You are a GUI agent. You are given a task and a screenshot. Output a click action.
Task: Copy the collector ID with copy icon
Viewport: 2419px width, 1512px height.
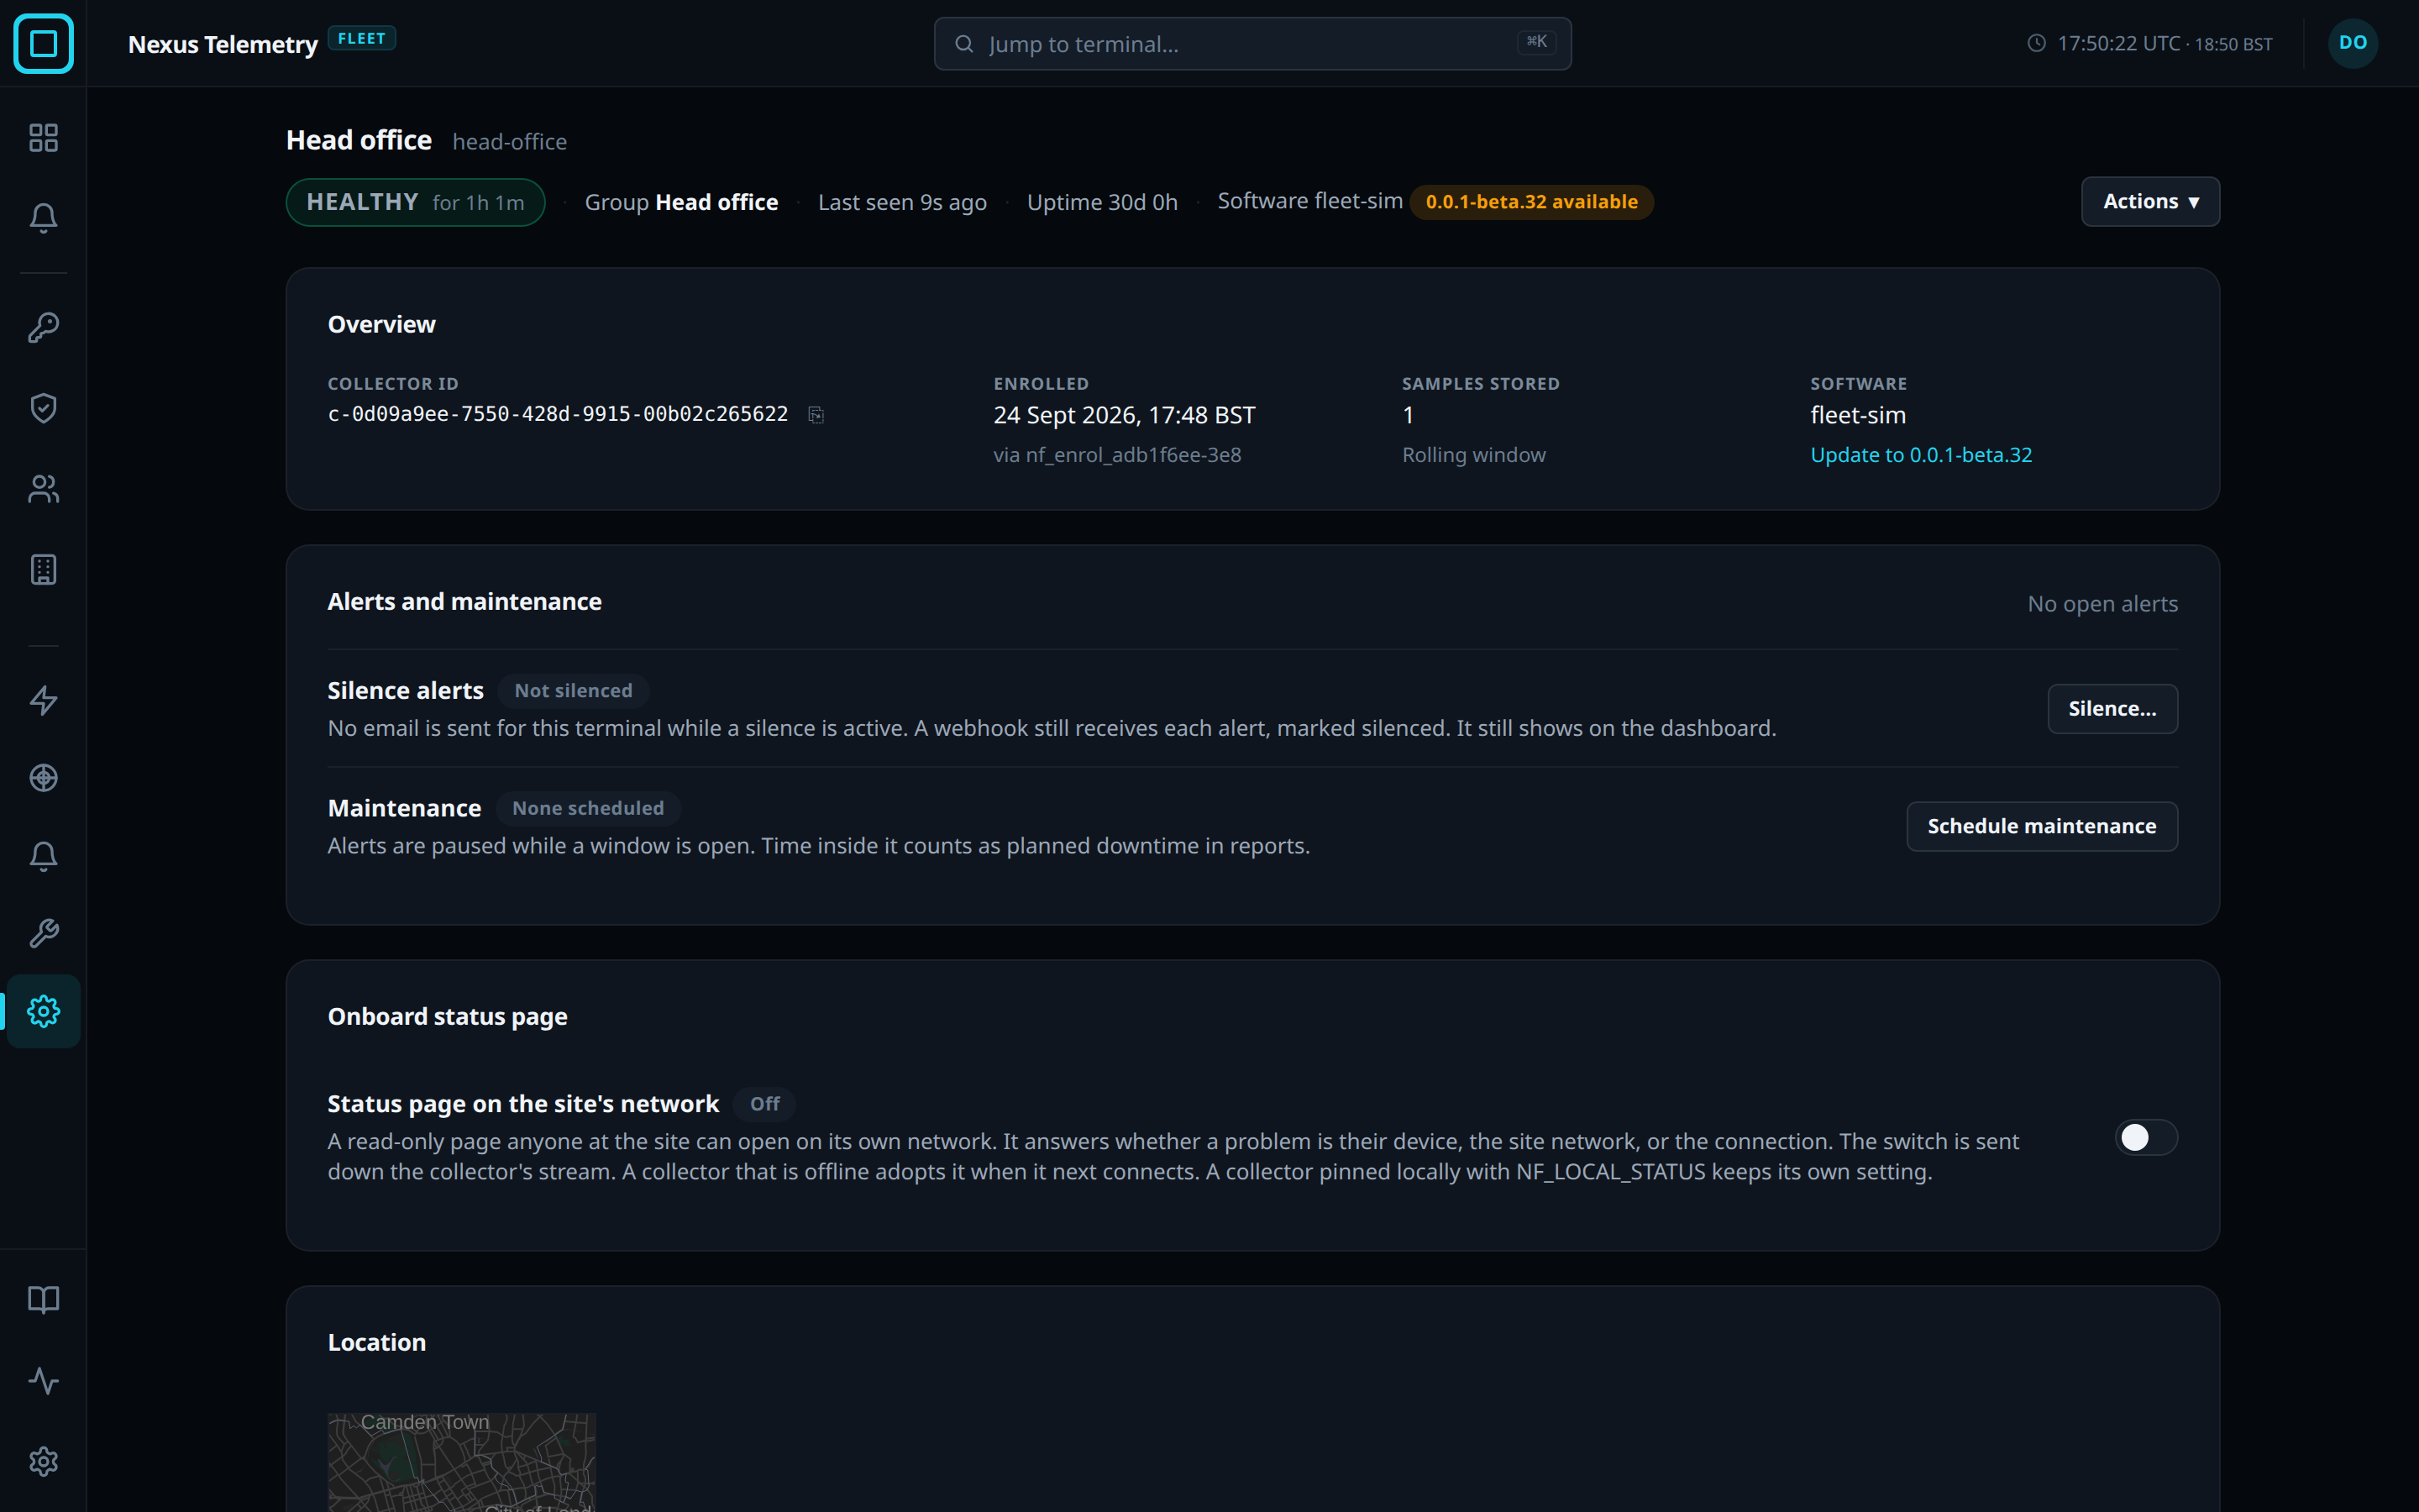816,415
